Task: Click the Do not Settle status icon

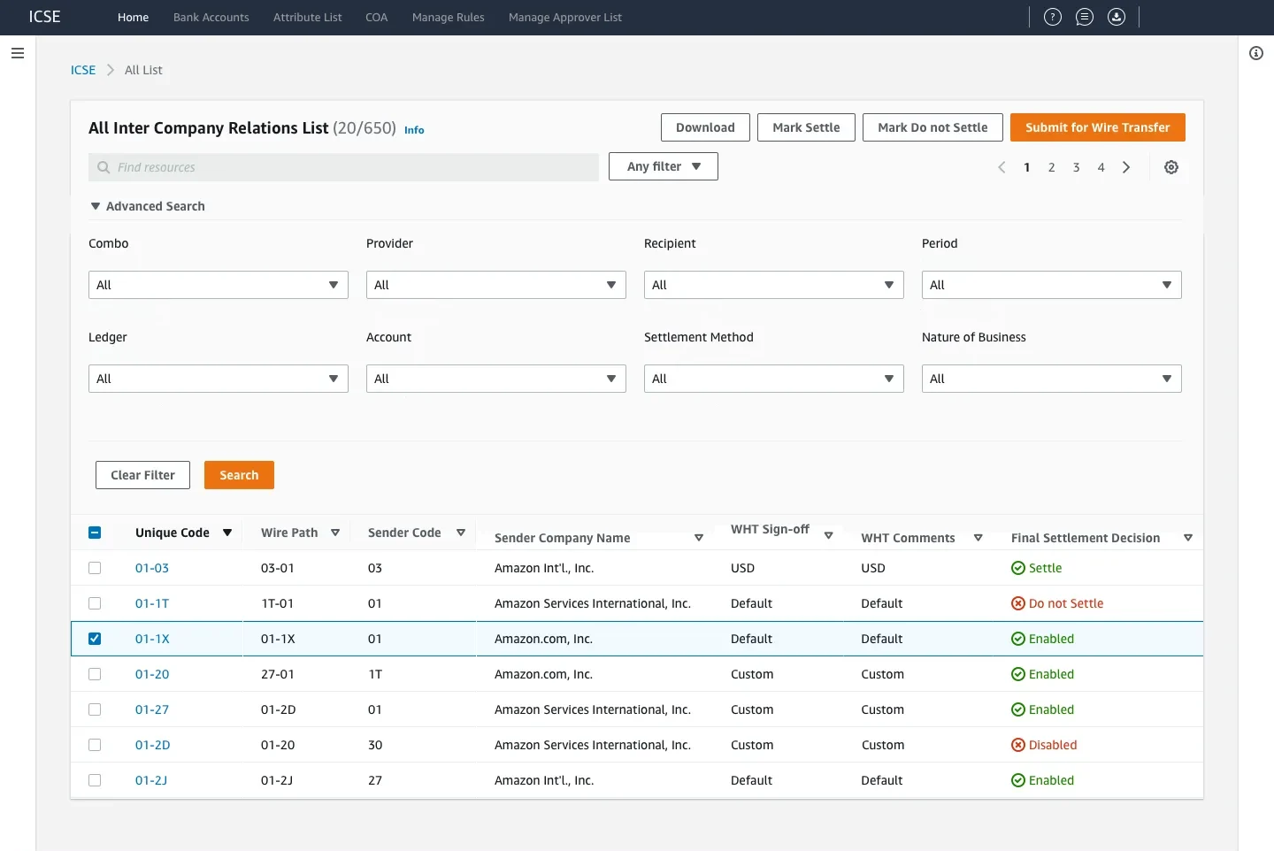Action: pos(1018,603)
